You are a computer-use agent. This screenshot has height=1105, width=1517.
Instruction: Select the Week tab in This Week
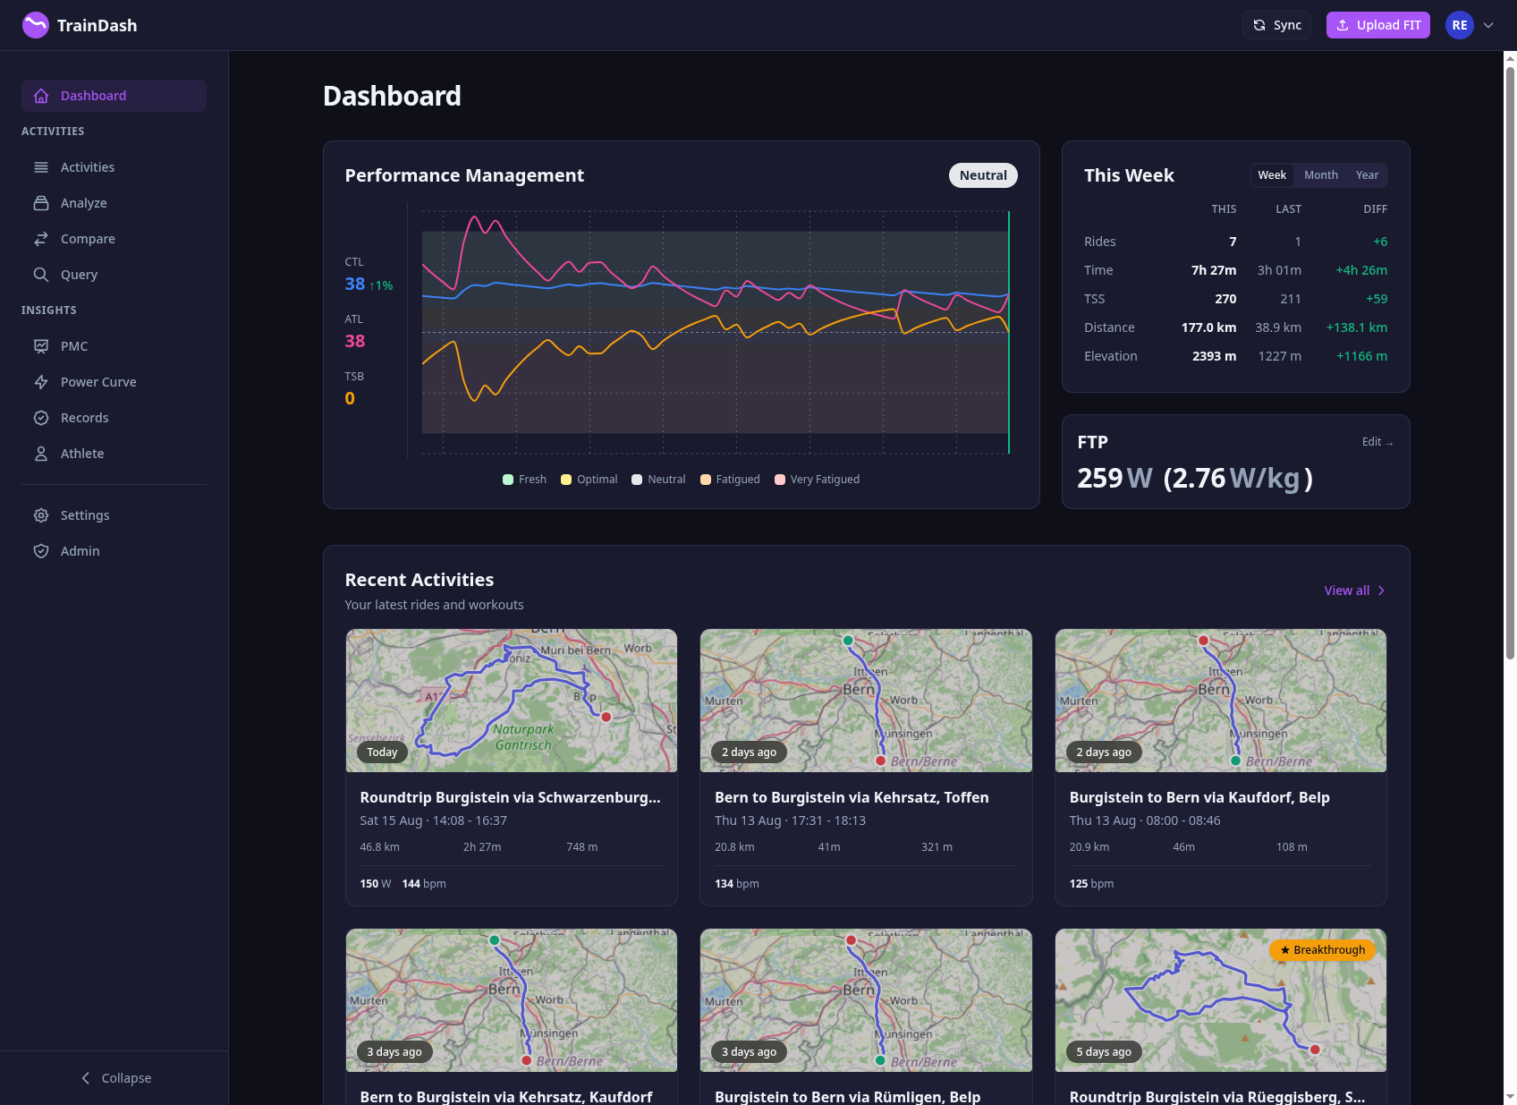click(1272, 175)
